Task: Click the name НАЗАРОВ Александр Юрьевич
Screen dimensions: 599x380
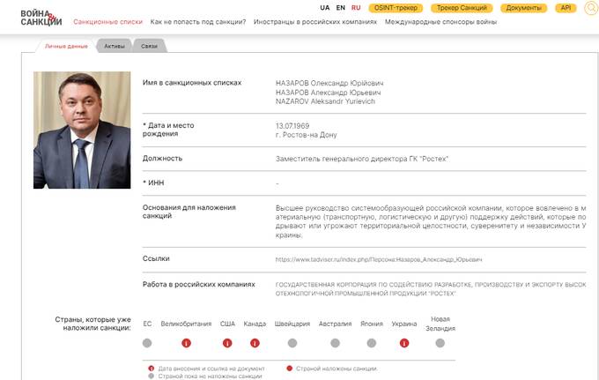Action: 329,93
